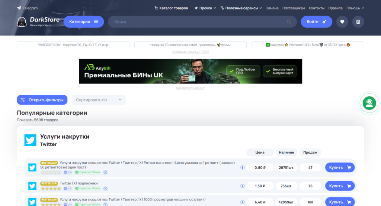Click the Цена column header
This screenshot has height=206, width=381.
260,153
